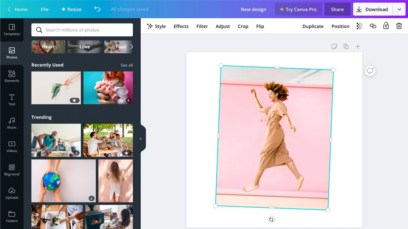Click the rotate handle below the image
This screenshot has width=408, height=229.
pos(271,219)
